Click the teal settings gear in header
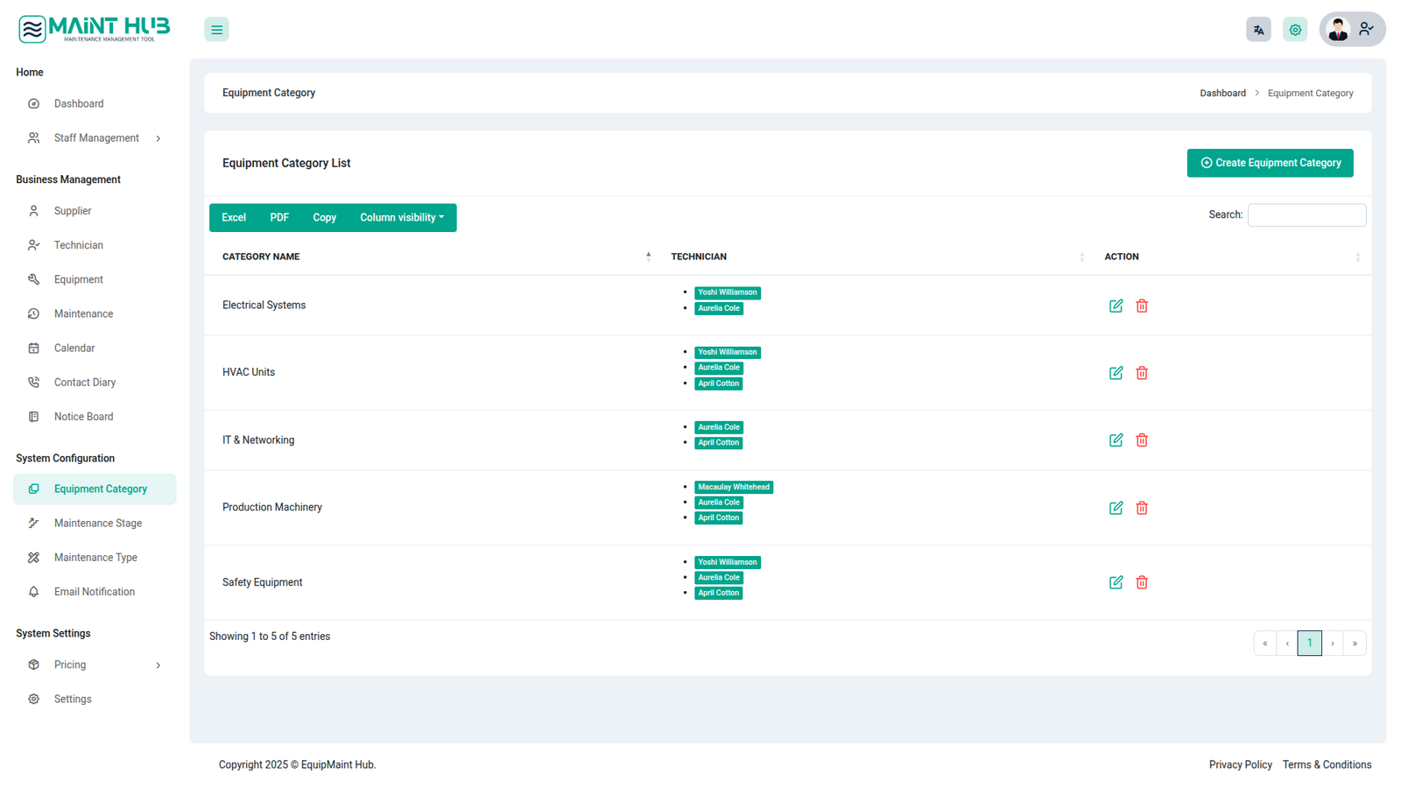This screenshot has width=1401, height=788. pyautogui.click(x=1294, y=30)
